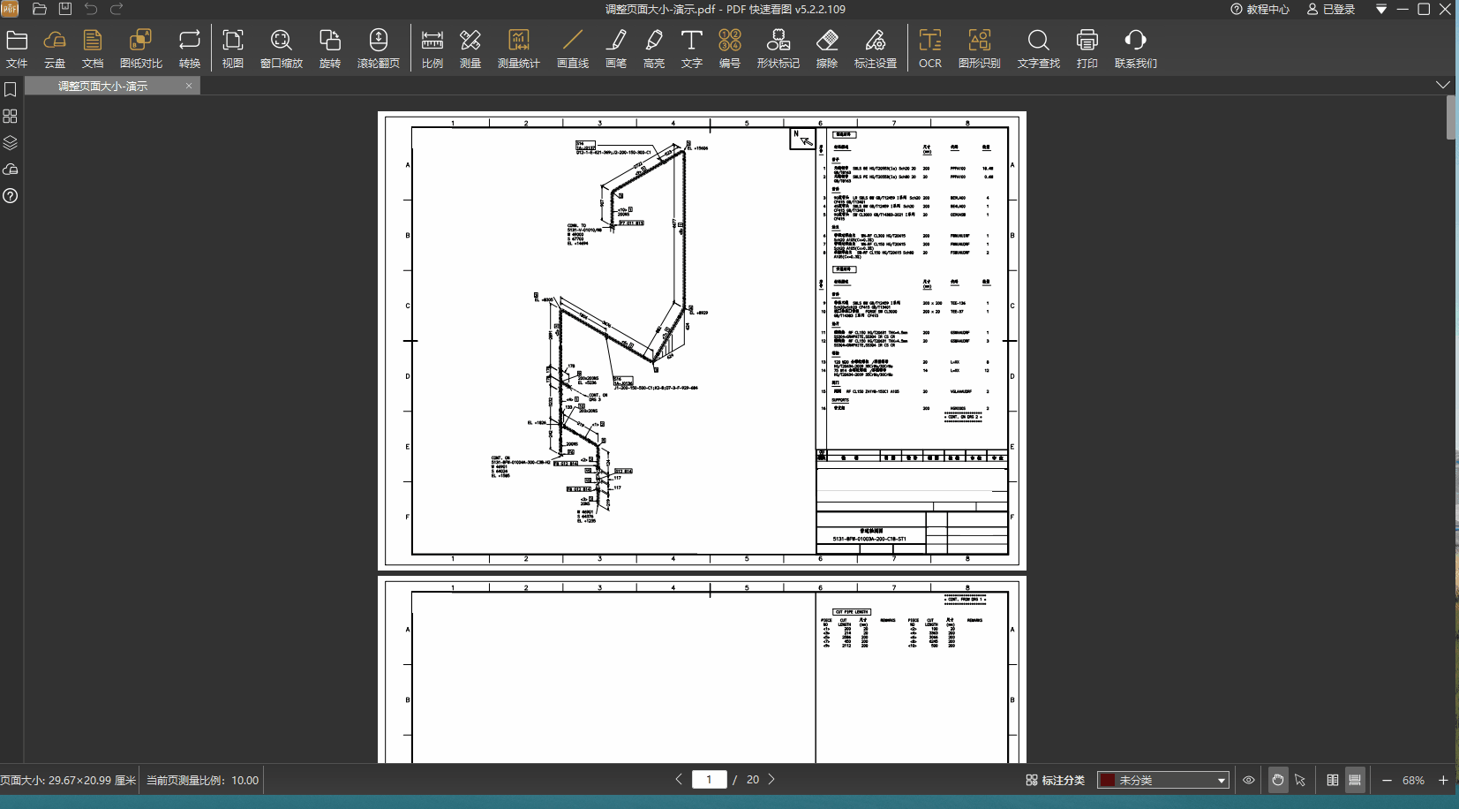
Task: Set scale using 比例 tool
Action: pyautogui.click(x=432, y=49)
